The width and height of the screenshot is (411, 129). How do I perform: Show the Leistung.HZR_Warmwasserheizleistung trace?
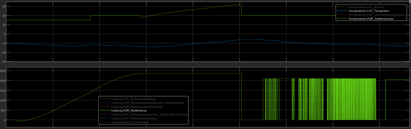pyautogui.click(x=137, y=107)
